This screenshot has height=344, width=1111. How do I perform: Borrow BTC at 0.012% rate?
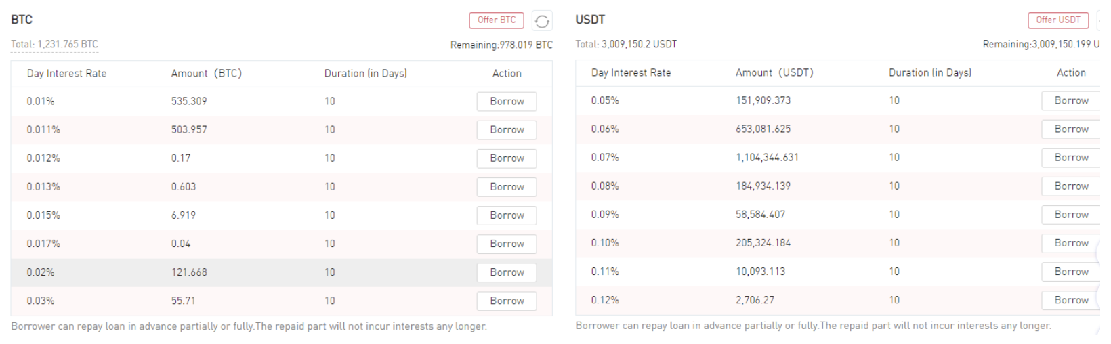coord(507,158)
